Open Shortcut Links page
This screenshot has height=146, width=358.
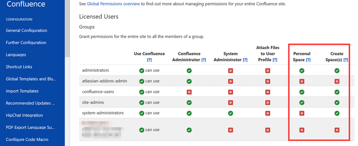[x=19, y=67]
